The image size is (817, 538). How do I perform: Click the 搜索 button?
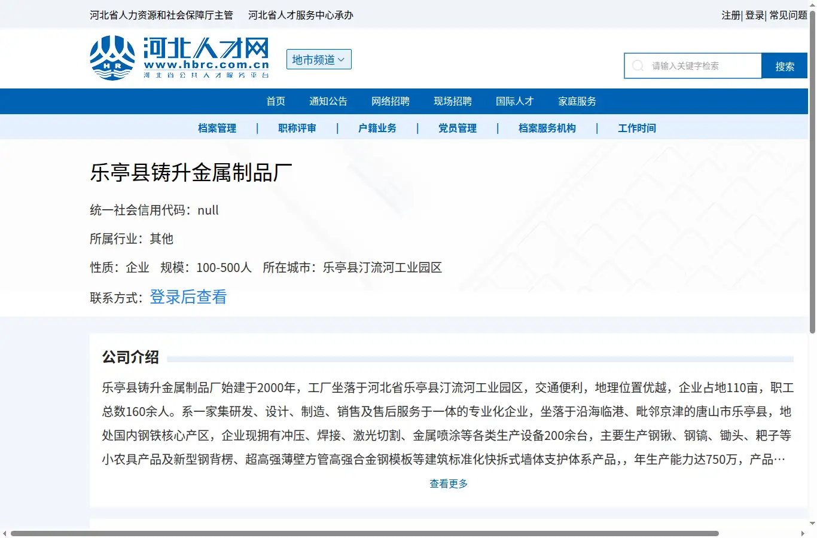tap(785, 66)
